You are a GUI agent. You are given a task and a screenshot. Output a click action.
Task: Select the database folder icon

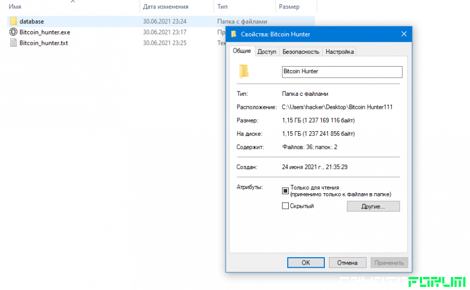coord(14,21)
